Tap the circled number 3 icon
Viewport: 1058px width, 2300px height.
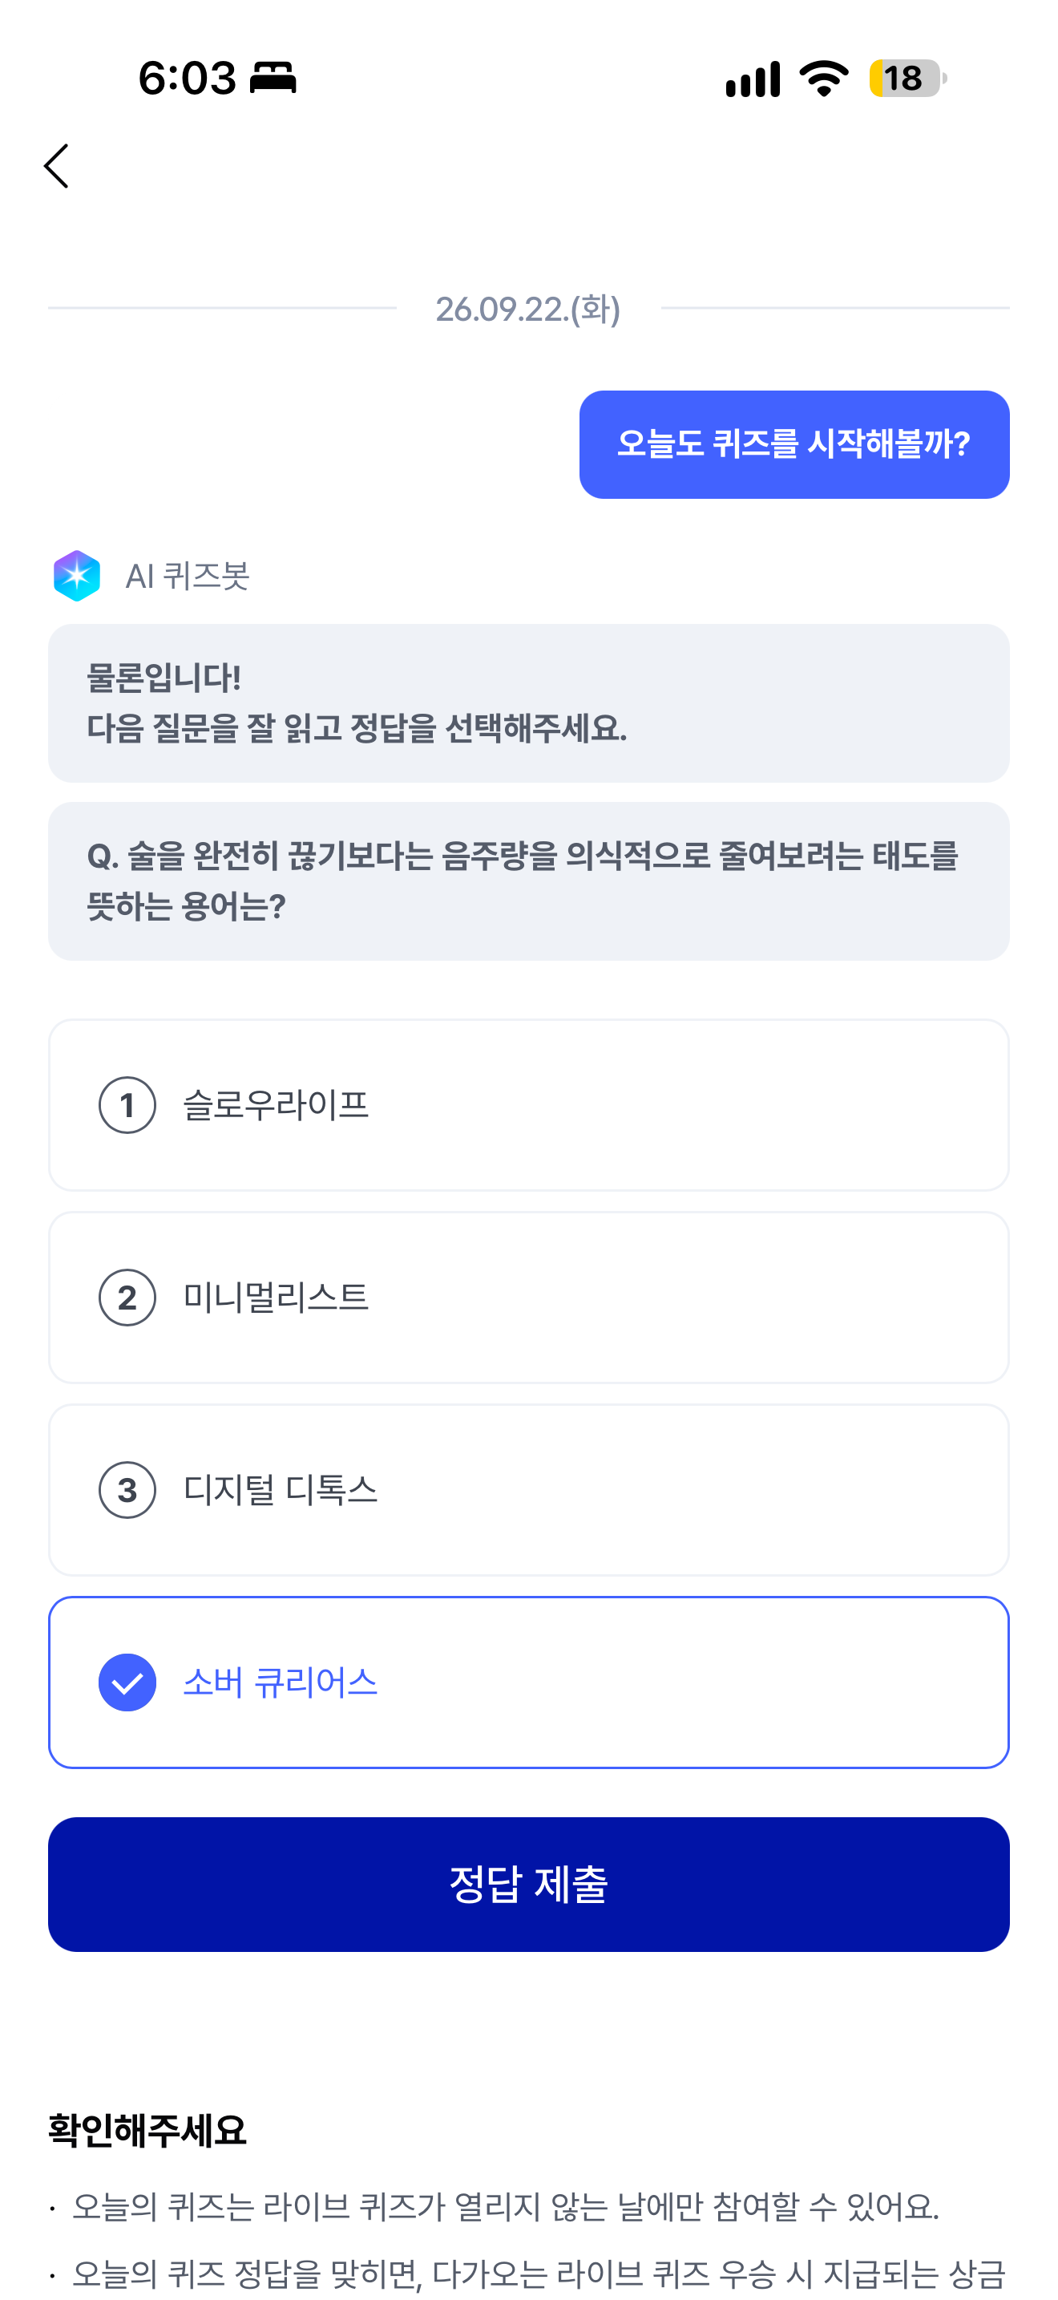point(127,1490)
